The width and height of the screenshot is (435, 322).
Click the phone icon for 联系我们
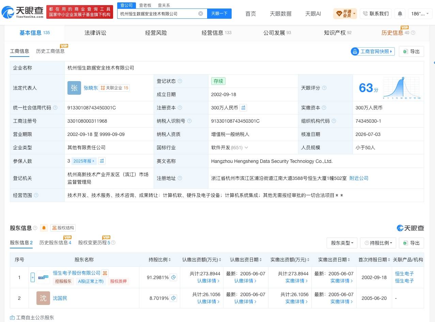click(x=365, y=14)
